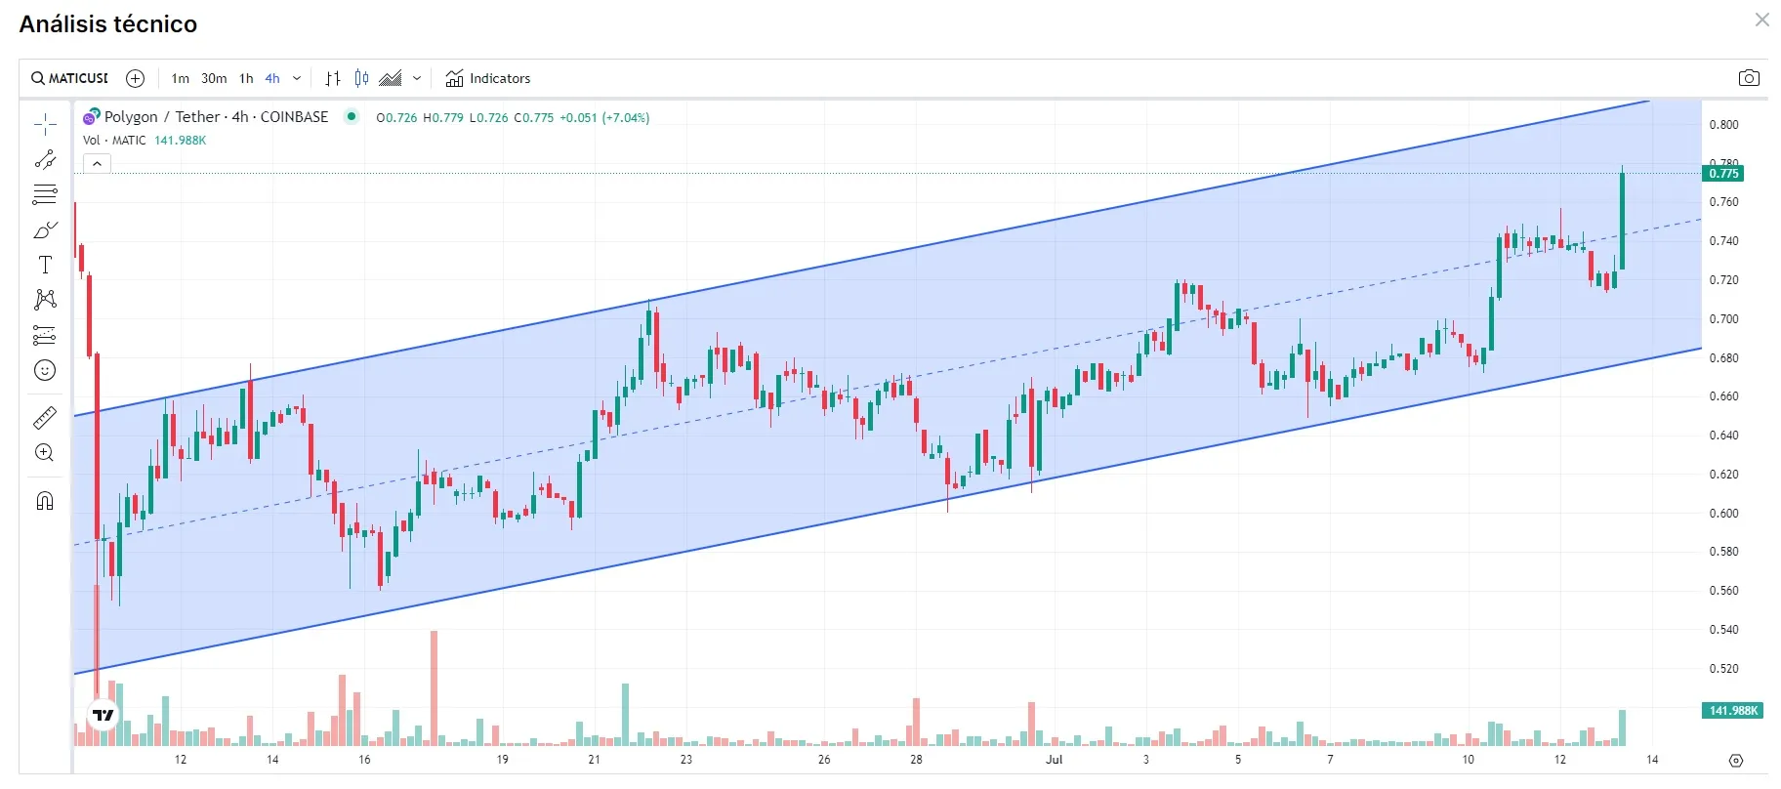Choose the candles chart style icon

click(362, 78)
